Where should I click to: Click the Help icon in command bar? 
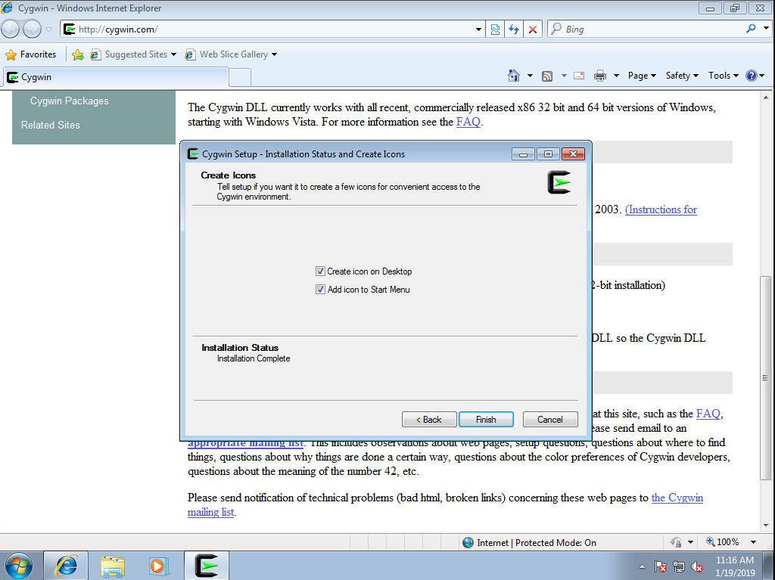pyautogui.click(x=751, y=76)
